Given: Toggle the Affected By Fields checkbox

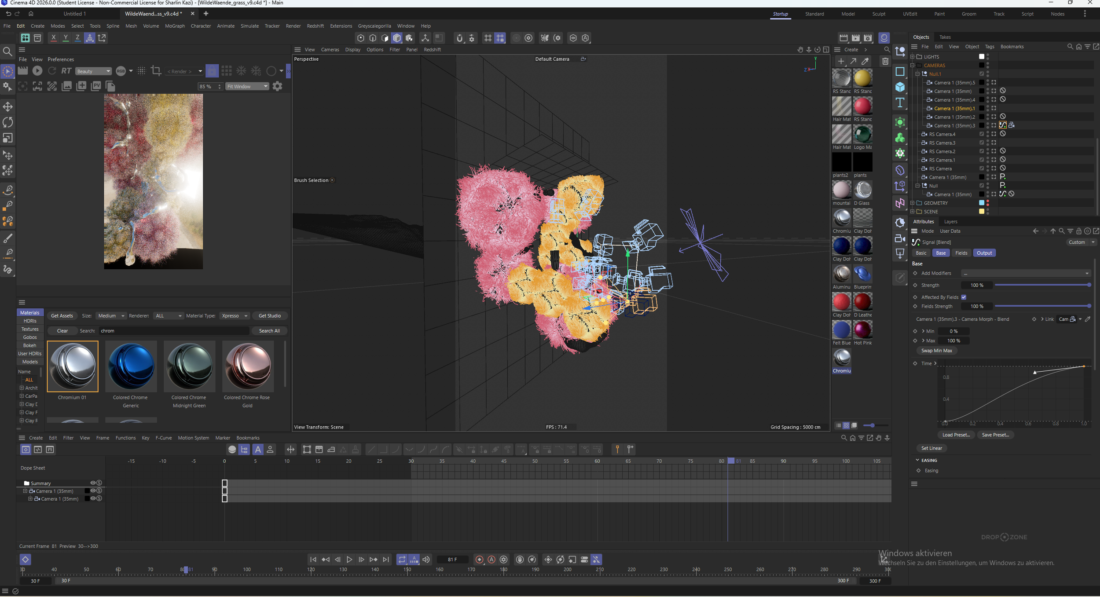Looking at the screenshot, I should pyautogui.click(x=964, y=297).
